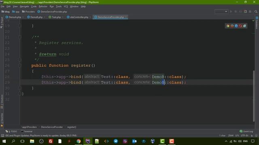Click the DemoServiceProvider breadcrumb at editor bottom
Screen dimensions: 259x145
click(52, 127)
